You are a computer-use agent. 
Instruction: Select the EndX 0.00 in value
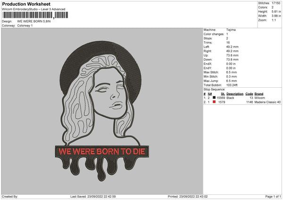pyautogui.click(x=231, y=64)
